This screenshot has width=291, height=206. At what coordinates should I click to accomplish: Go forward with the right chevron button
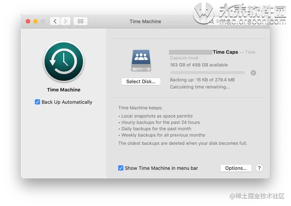point(65,22)
